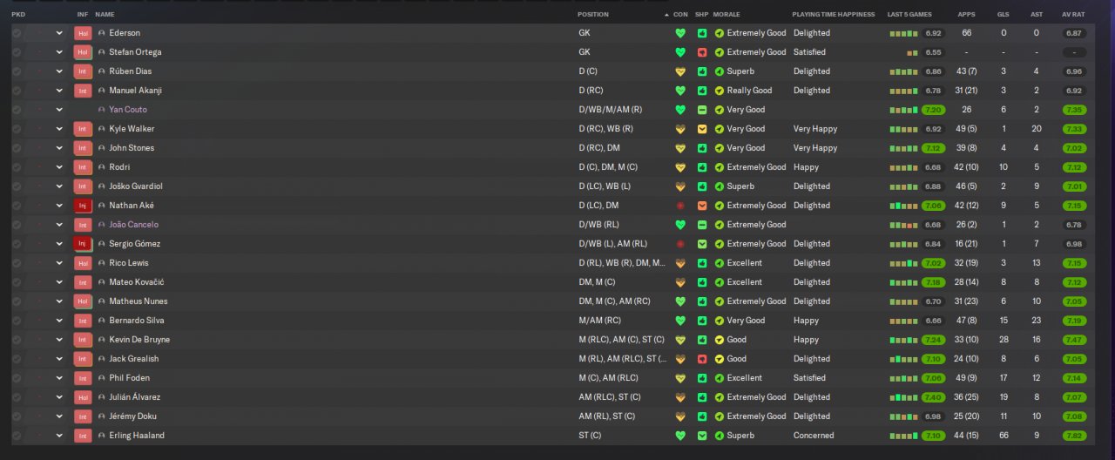Viewport: 1115px width, 460px height.
Task: Click Jérémy Doku's morale arrow icon
Action: coord(720,416)
